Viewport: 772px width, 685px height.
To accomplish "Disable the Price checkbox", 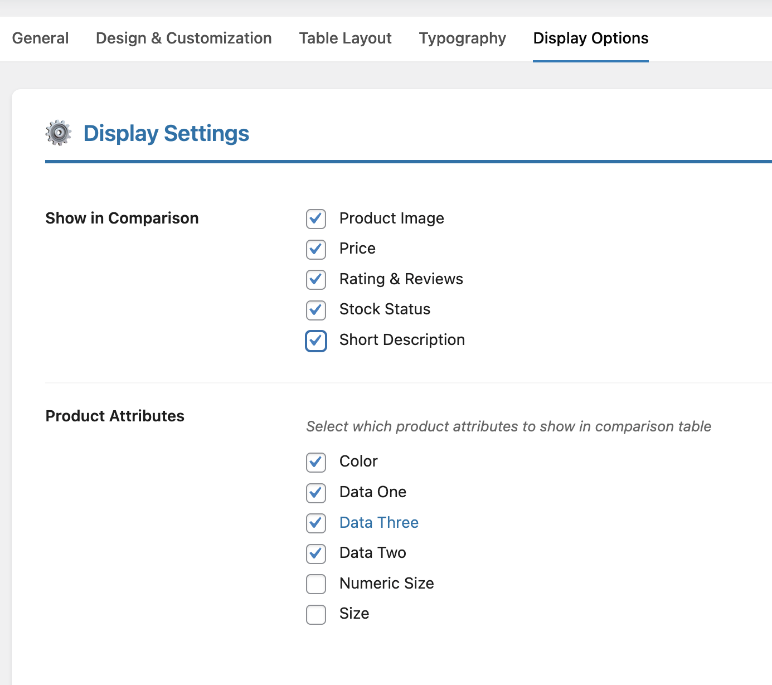I will [x=316, y=249].
